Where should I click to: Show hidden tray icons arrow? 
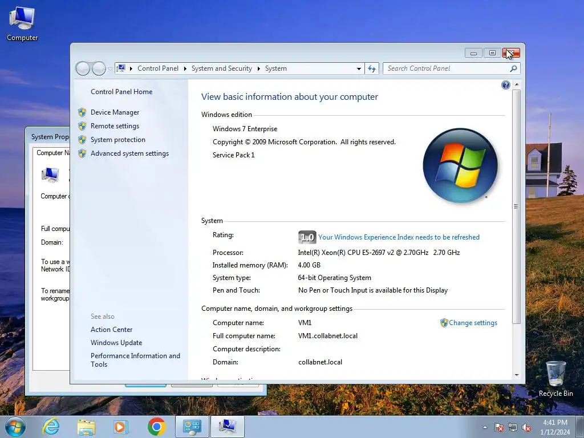click(x=485, y=427)
